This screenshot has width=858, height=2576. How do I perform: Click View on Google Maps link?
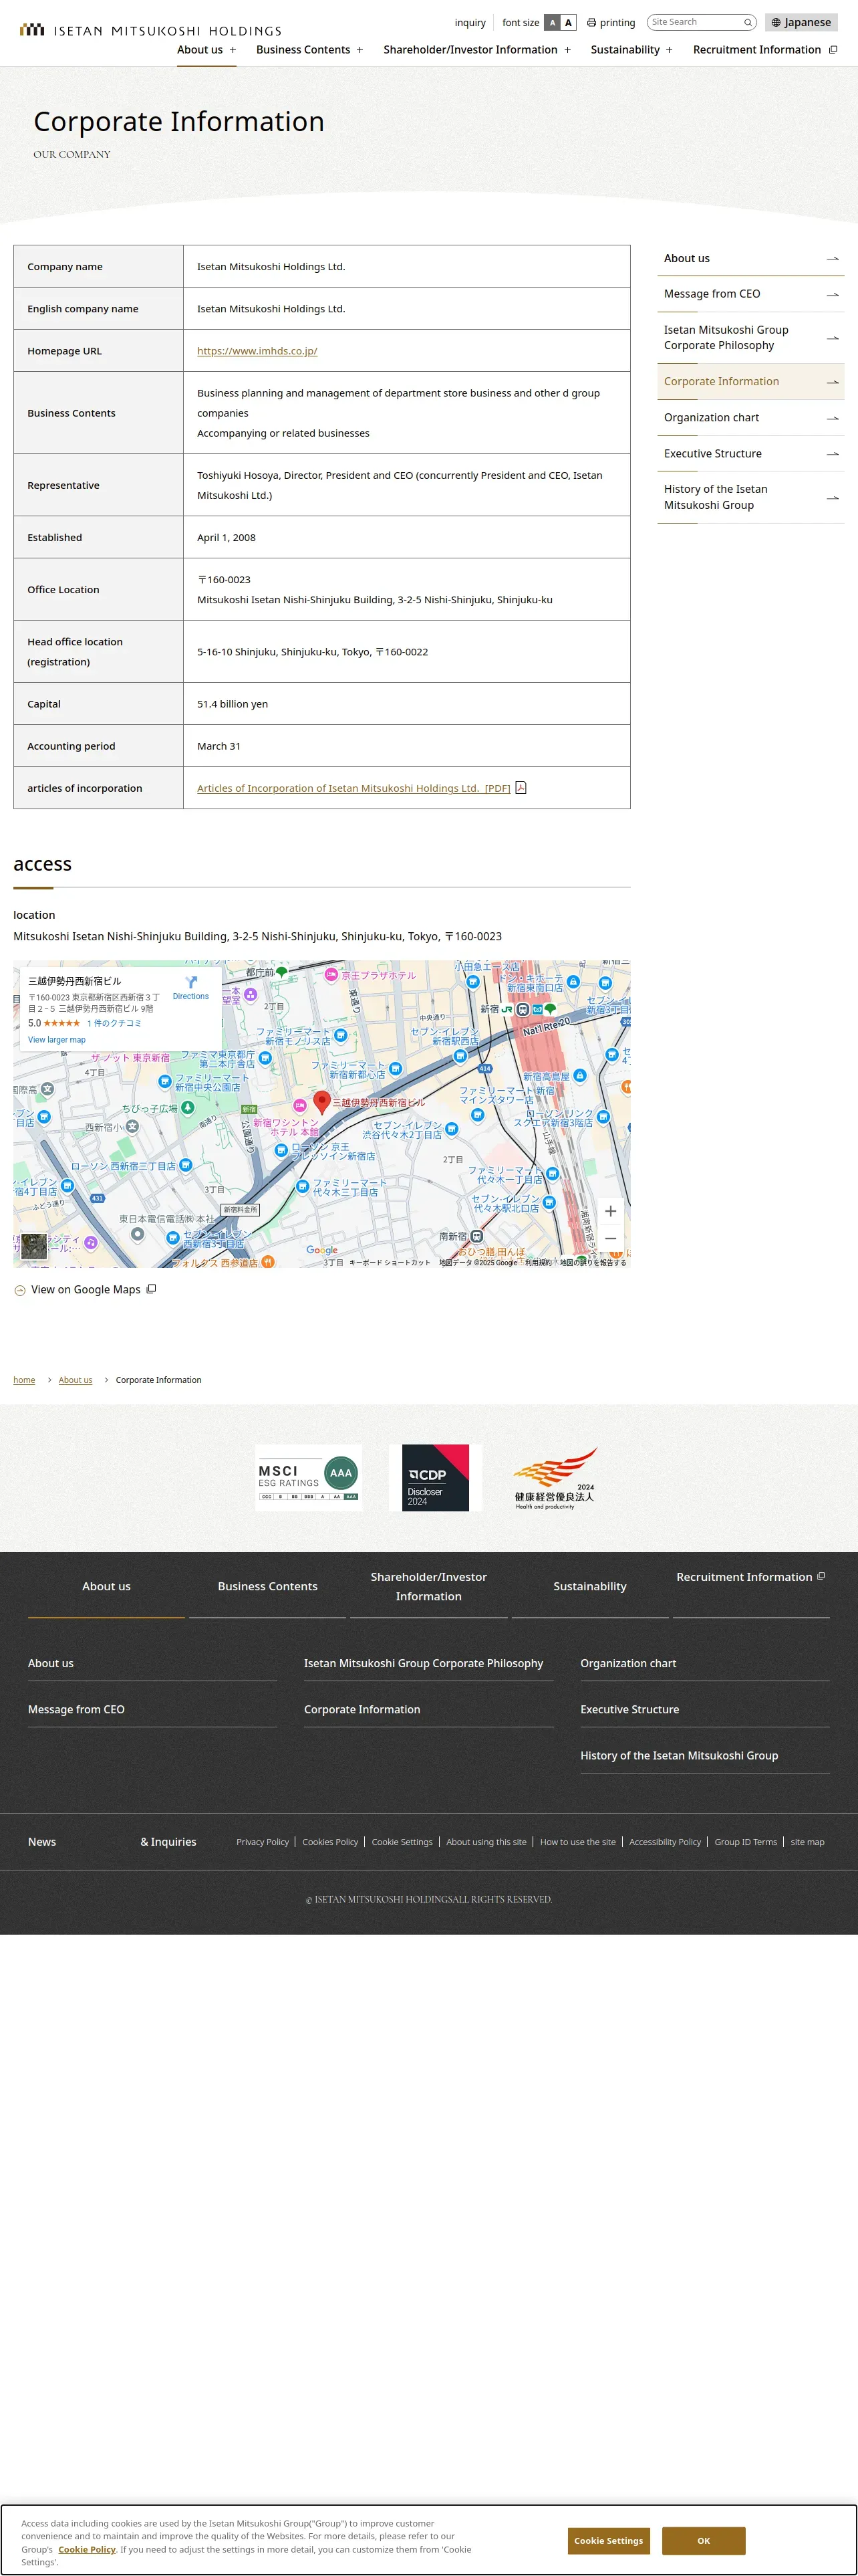[86, 1290]
